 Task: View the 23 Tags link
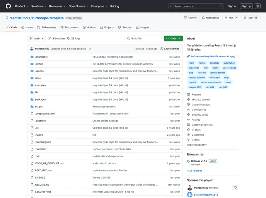tap(74, 39)
